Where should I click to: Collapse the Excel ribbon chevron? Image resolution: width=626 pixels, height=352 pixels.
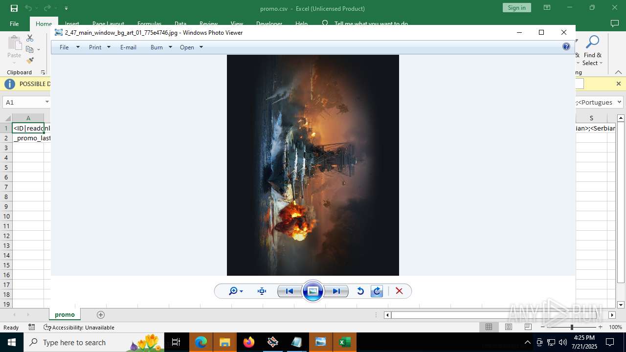pyautogui.click(x=618, y=72)
